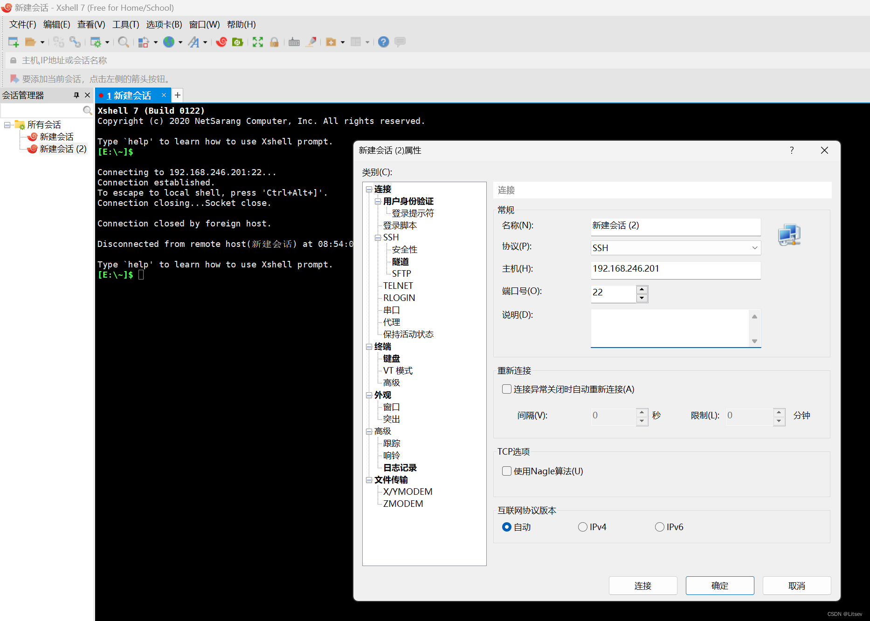Click the 取消 button
Viewport: 870px width, 621px height.
click(797, 586)
